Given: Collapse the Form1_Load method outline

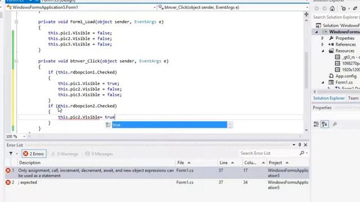Looking at the screenshot, I should click(x=16, y=22).
